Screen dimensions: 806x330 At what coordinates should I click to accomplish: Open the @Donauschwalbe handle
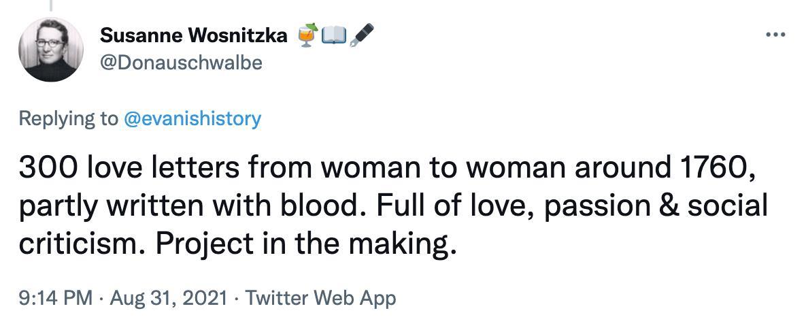click(180, 63)
